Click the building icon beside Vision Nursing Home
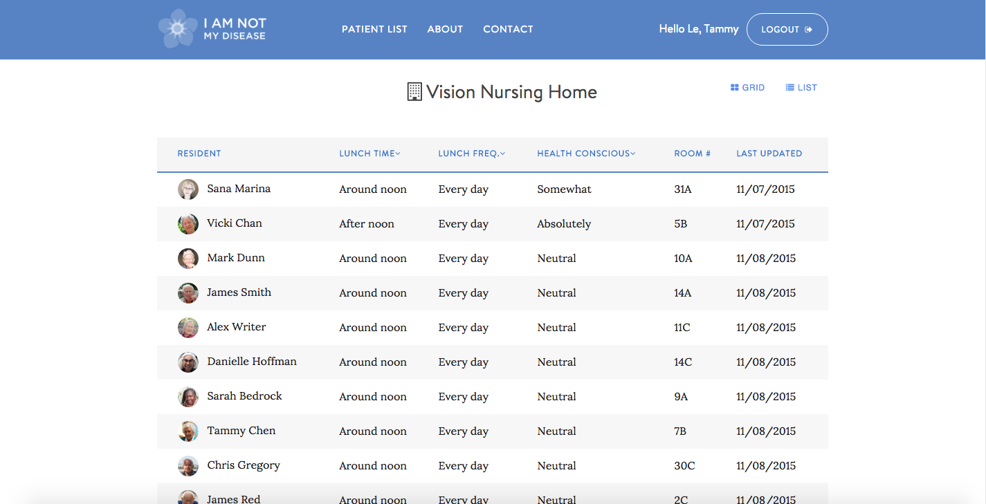The image size is (986, 504). click(414, 92)
